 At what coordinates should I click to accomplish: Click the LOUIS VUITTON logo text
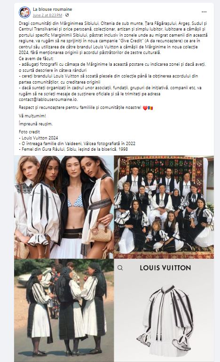coord(165,268)
